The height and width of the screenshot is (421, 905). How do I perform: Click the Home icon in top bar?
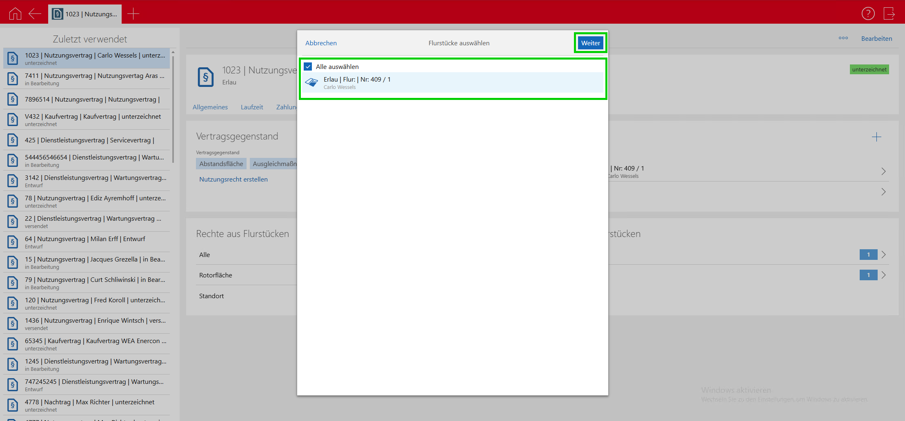point(15,13)
